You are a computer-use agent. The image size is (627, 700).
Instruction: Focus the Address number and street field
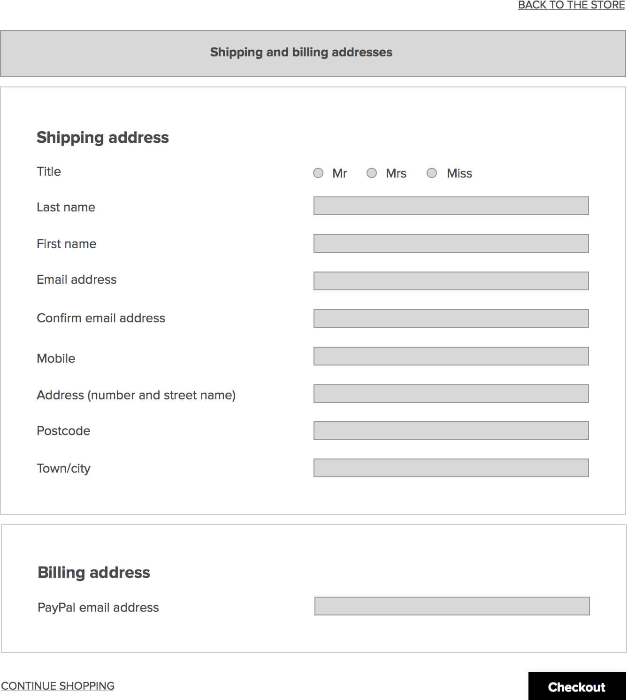pos(451,394)
